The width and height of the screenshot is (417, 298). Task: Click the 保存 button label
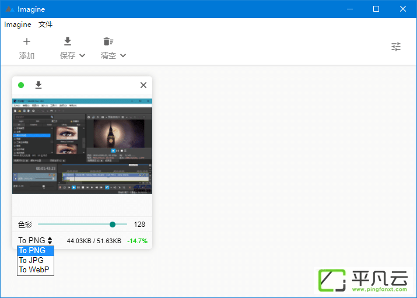68,55
